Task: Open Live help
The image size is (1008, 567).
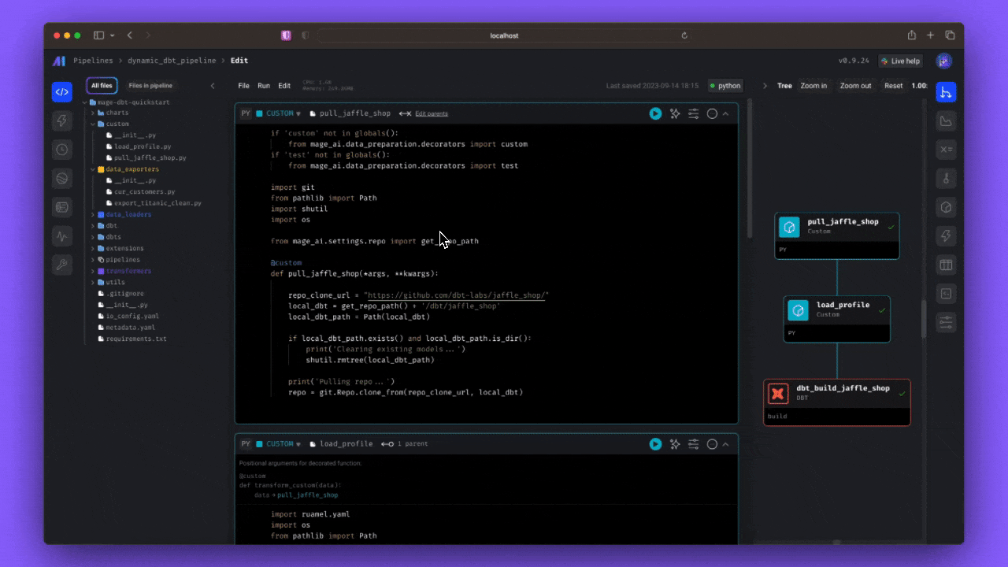Action: 901,61
